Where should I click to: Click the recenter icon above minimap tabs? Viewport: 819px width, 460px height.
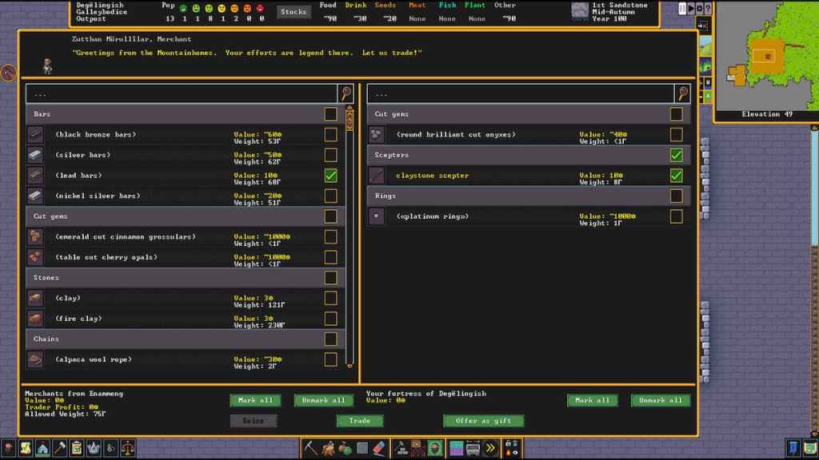[x=702, y=26]
